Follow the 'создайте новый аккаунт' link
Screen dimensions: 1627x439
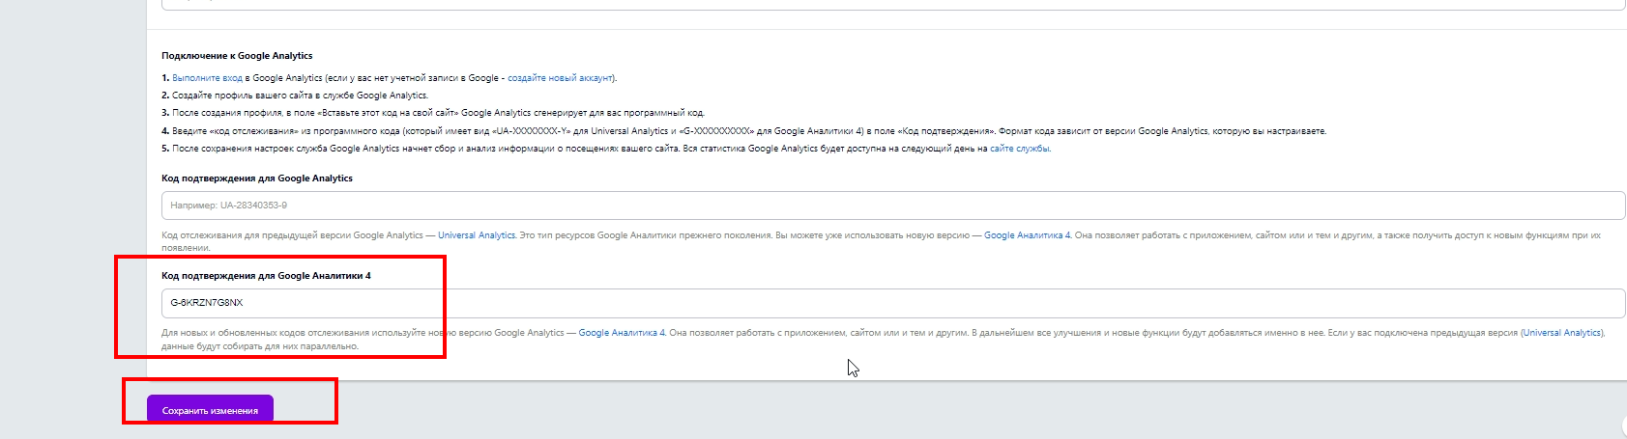click(x=560, y=78)
